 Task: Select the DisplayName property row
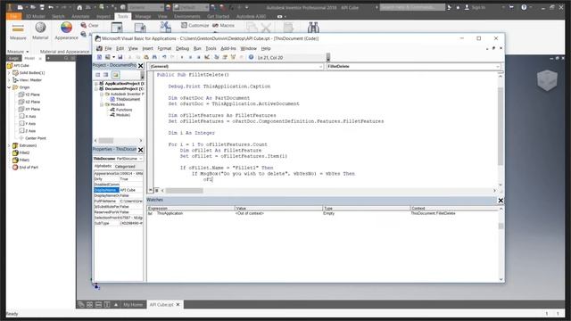[119, 190]
